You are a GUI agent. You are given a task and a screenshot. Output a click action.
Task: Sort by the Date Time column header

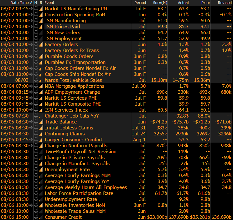tap(19, 3)
